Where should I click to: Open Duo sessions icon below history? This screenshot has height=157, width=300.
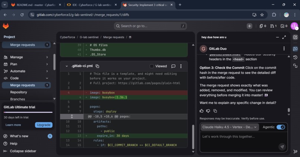point(295,66)
